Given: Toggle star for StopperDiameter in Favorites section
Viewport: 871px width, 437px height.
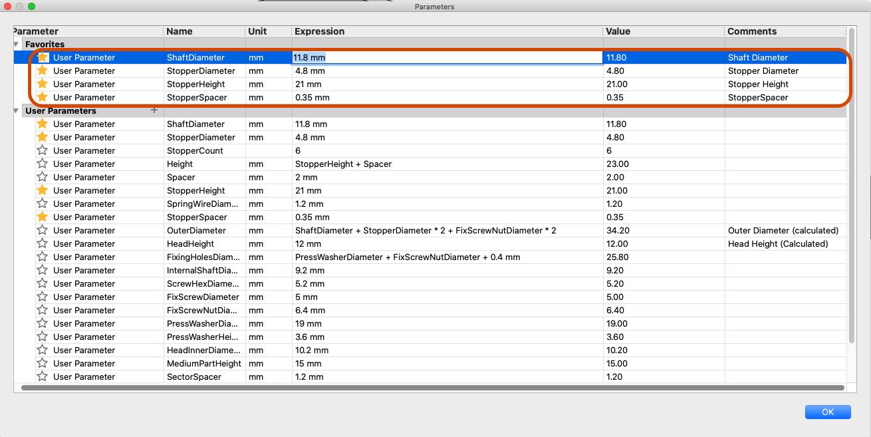Looking at the screenshot, I should (43, 71).
